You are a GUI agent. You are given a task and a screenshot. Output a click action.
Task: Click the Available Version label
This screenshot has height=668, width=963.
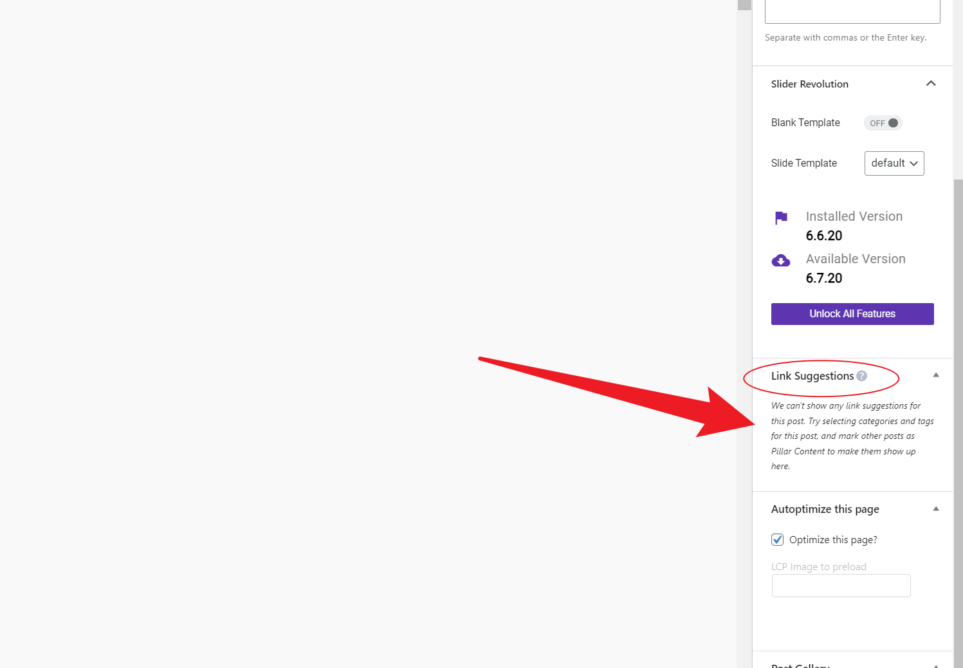[x=856, y=259]
